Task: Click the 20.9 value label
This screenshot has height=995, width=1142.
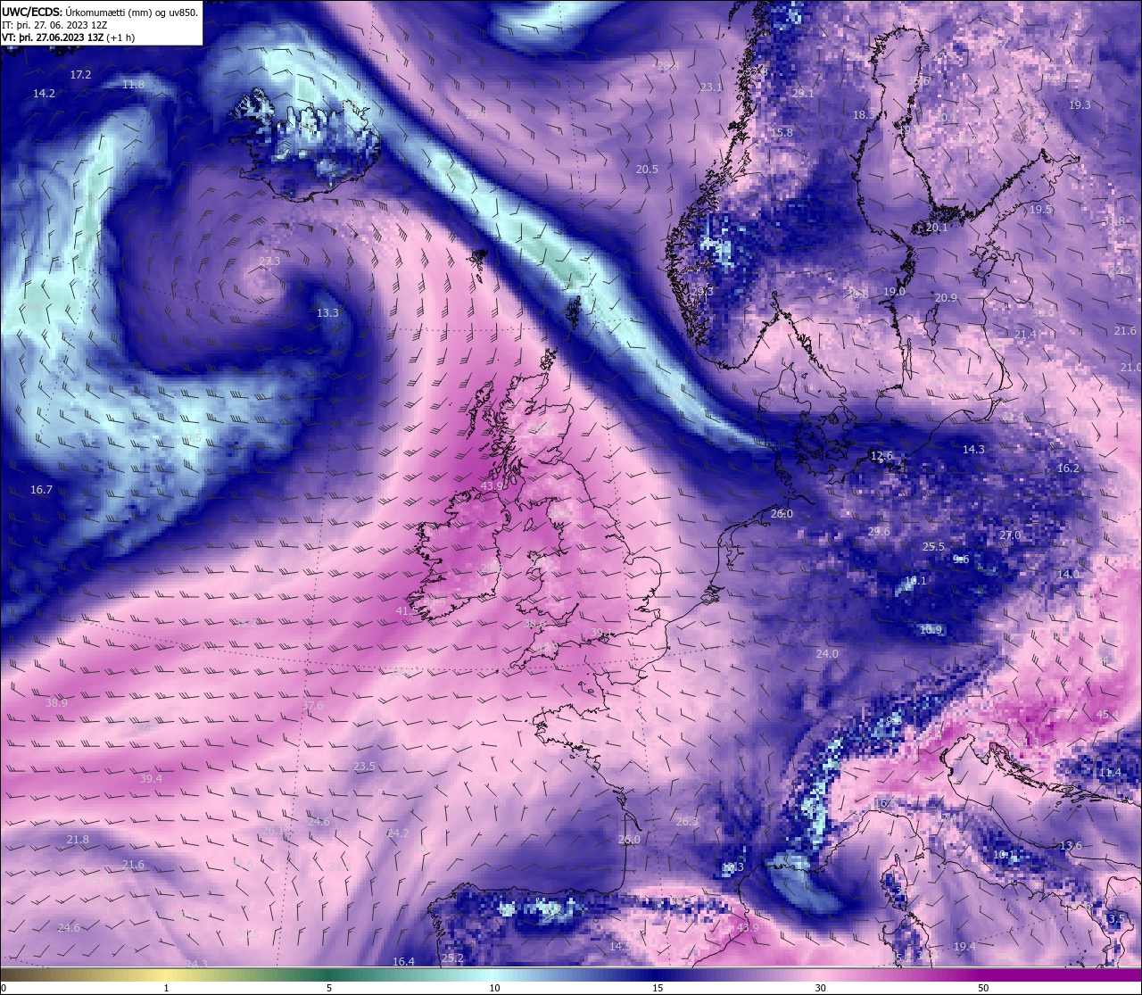Action: coord(946,298)
